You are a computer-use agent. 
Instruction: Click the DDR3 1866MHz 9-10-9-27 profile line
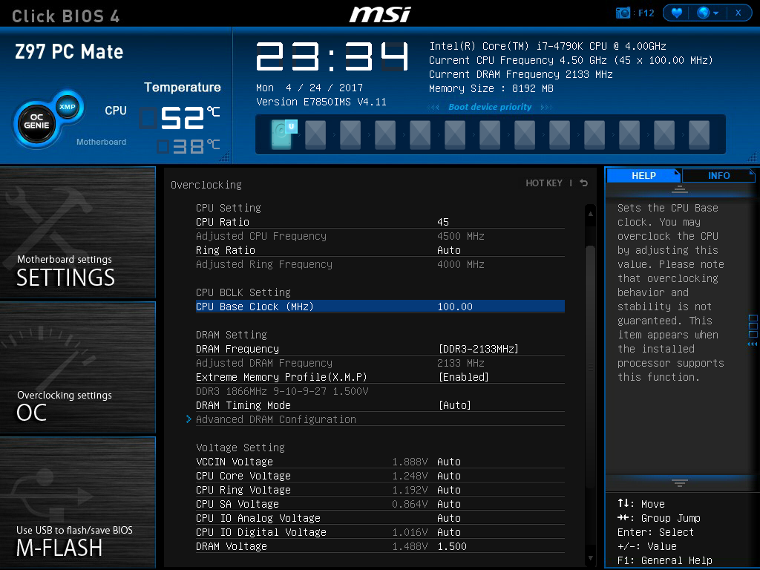click(282, 391)
